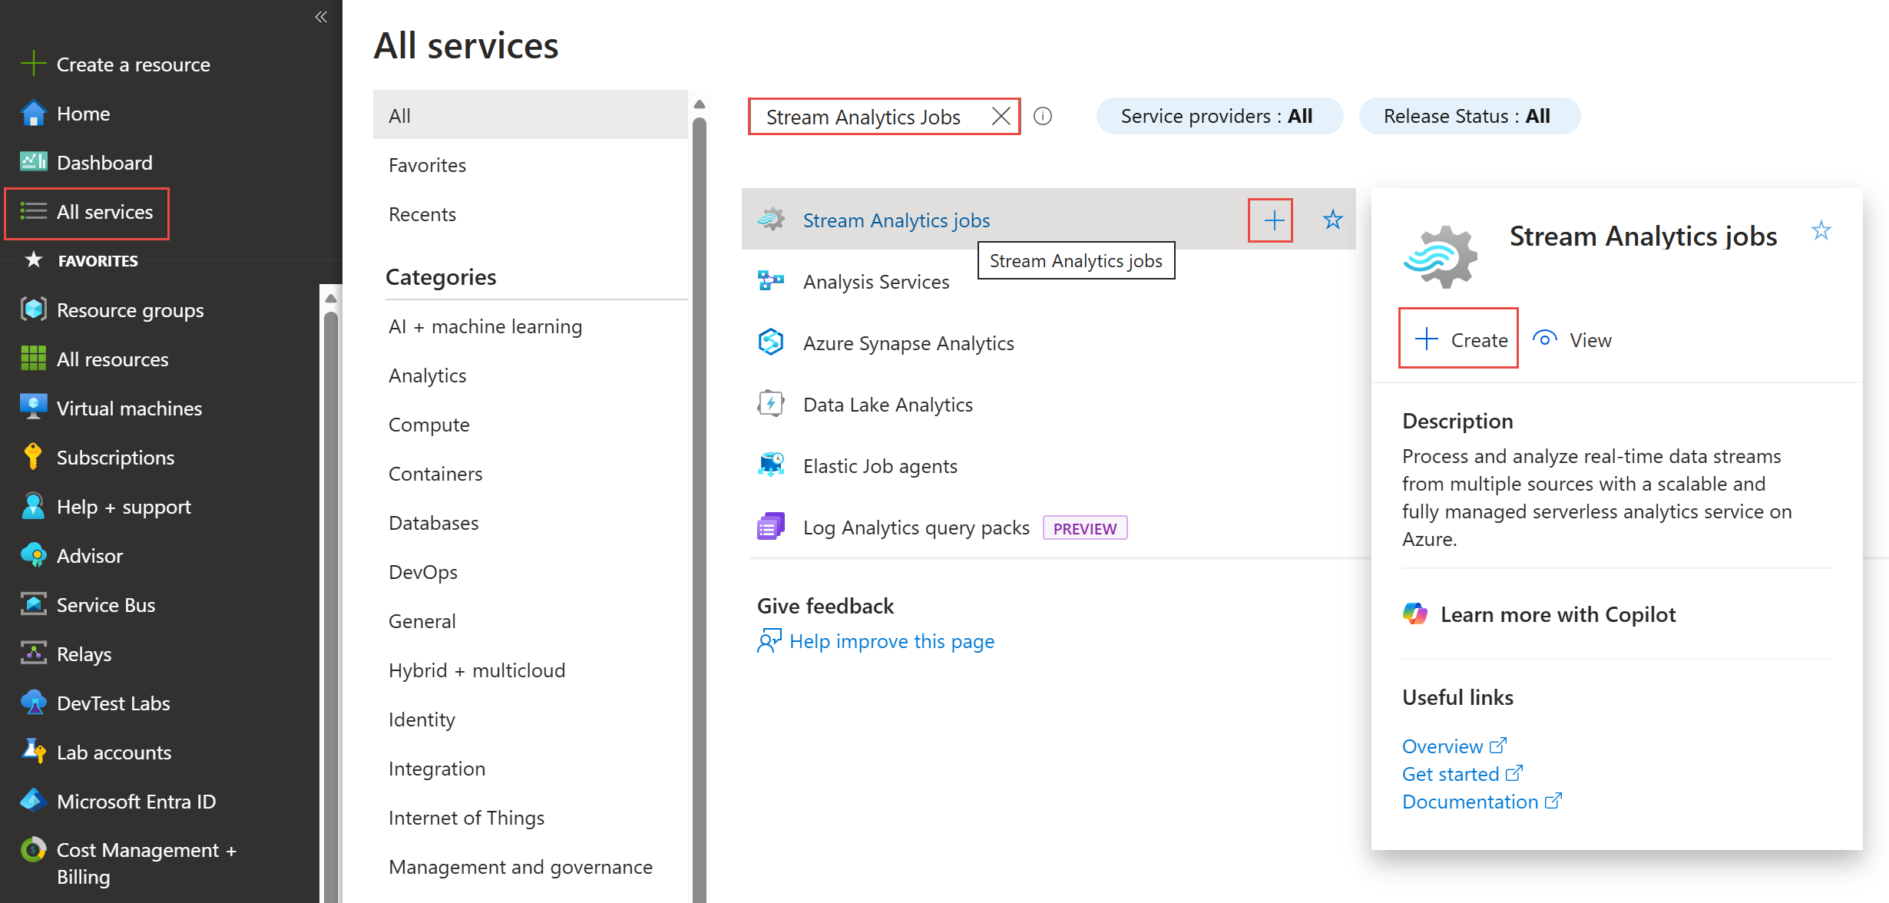Click the Analysis Services icon
This screenshot has width=1889, height=903.
coord(770,281)
